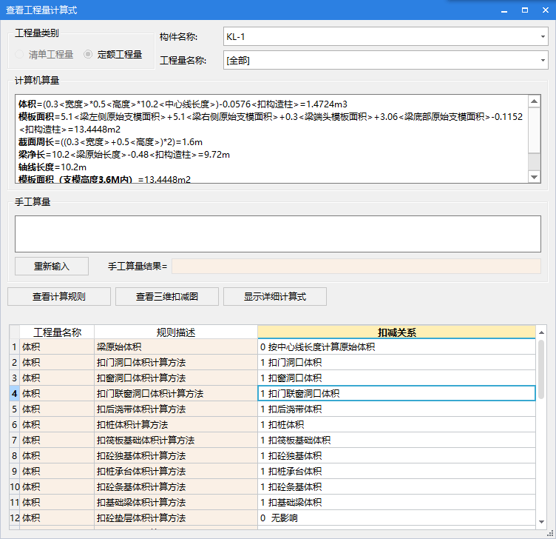Select the 清单工程量 radio button

[x=20, y=54]
